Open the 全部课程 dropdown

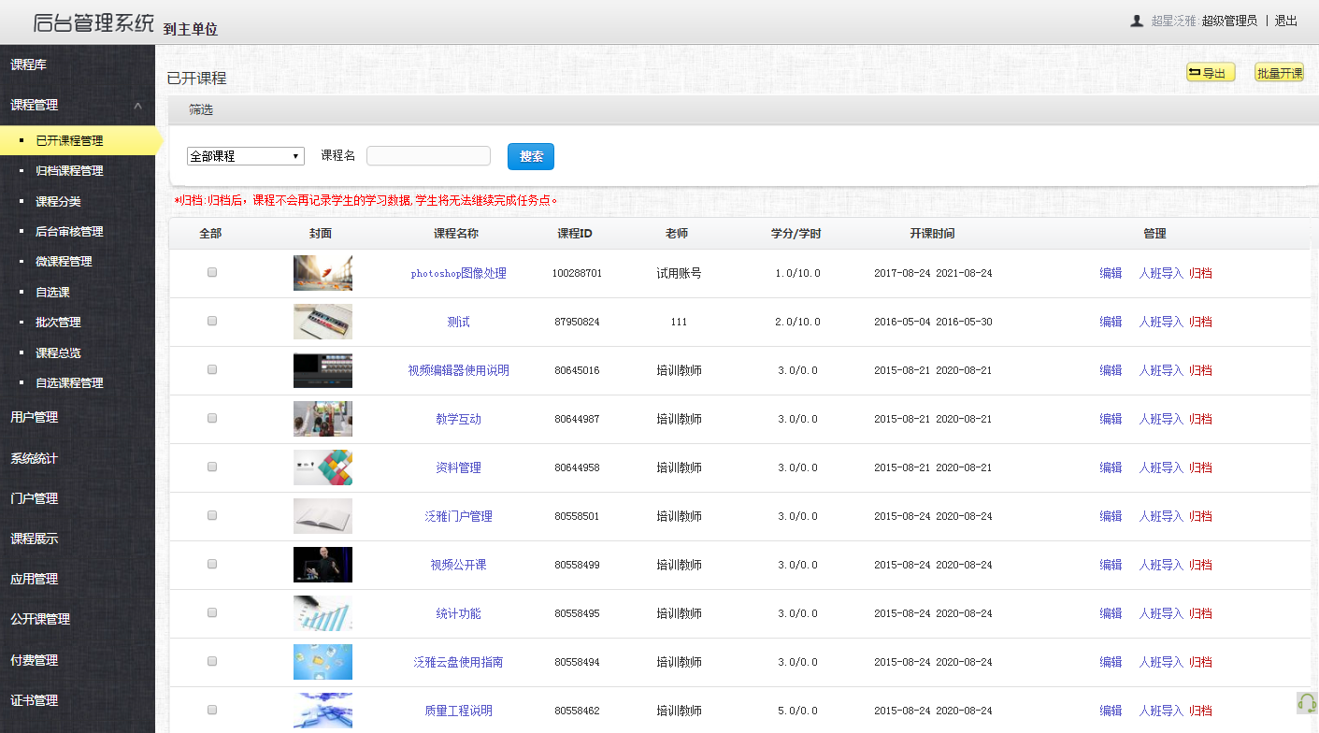(x=245, y=155)
